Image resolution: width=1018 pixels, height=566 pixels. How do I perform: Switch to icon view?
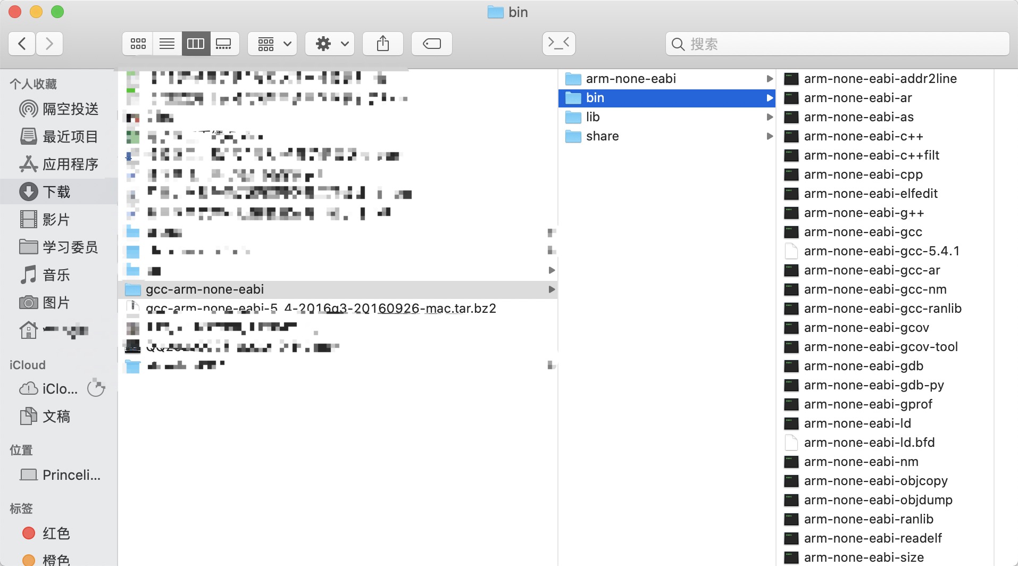[138, 44]
